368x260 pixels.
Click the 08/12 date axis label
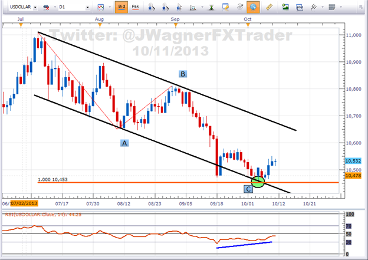coord(124,203)
